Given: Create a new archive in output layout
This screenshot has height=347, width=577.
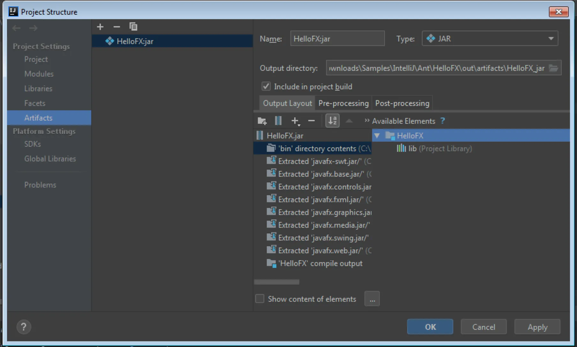Looking at the screenshot, I should pyautogui.click(x=278, y=121).
